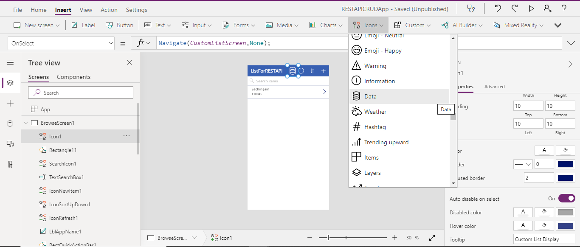Expand the Text dropdown in the toolbar
Image resolution: width=580 pixels, height=247 pixels.
pyautogui.click(x=158, y=25)
